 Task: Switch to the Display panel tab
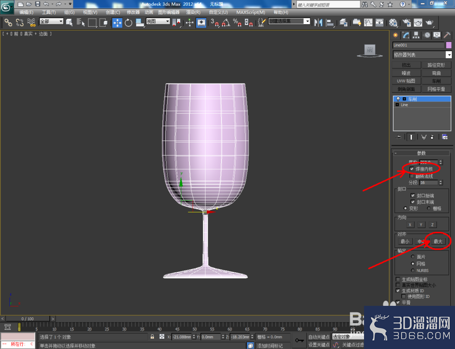click(437, 35)
